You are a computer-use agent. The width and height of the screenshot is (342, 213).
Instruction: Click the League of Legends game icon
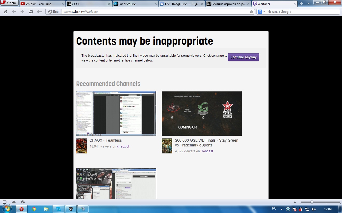click(81, 146)
